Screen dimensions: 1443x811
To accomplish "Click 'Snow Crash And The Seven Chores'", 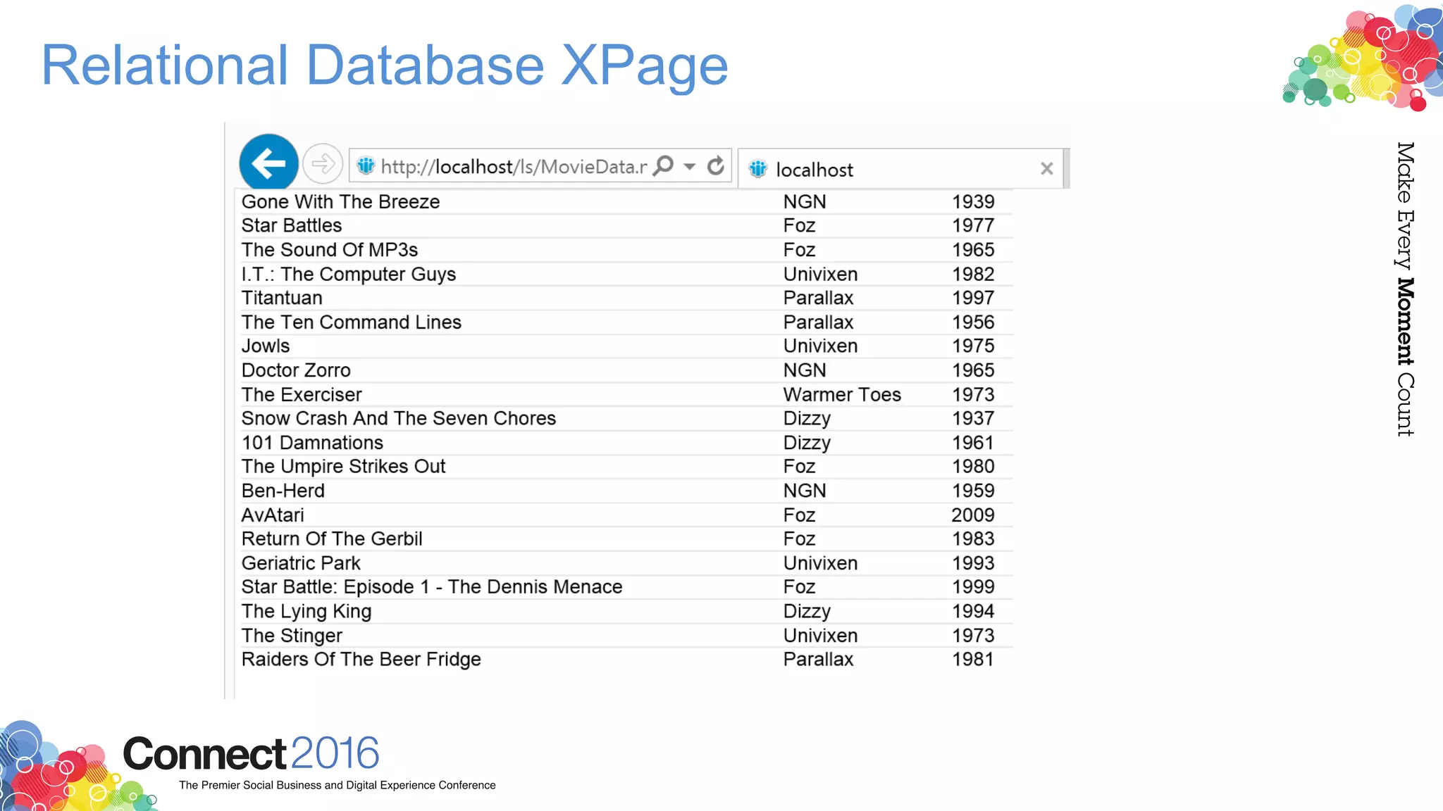I will click(399, 419).
